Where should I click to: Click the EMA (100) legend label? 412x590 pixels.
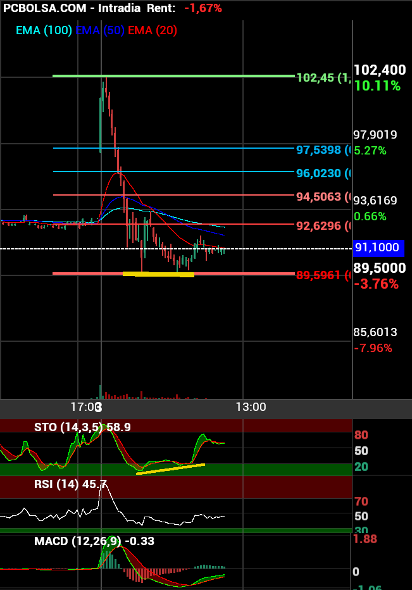pos(44,30)
